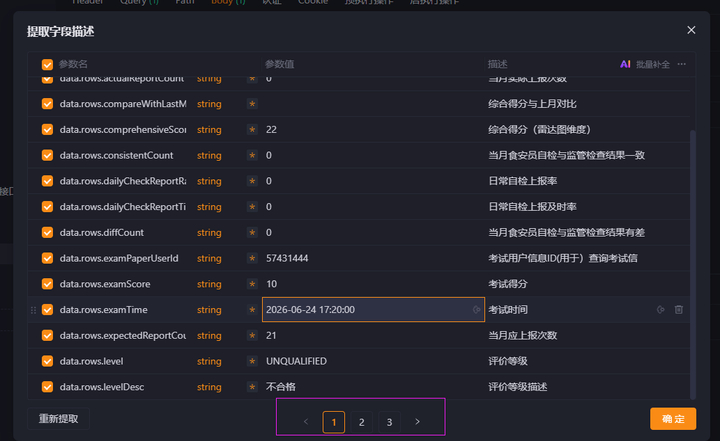Uncheck data.rows.expectedReportCou checkbox

click(x=47, y=335)
